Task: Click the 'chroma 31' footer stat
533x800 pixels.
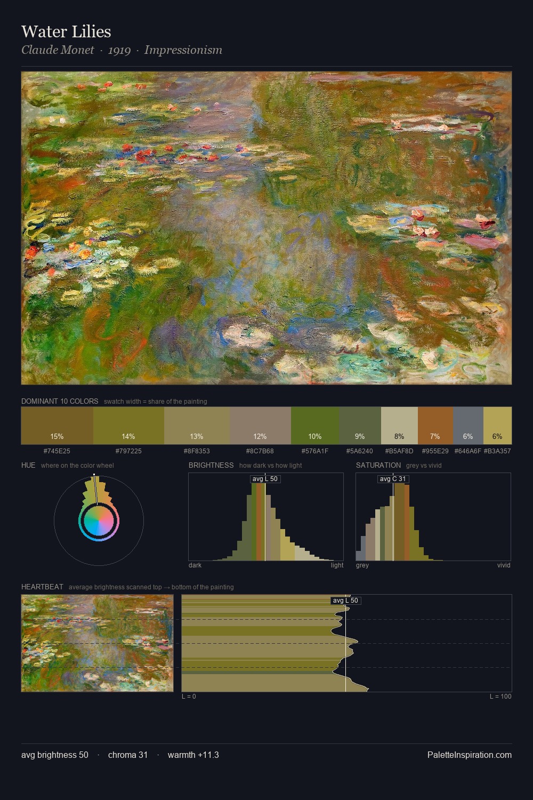Action: pyautogui.click(x=128, y=755)
